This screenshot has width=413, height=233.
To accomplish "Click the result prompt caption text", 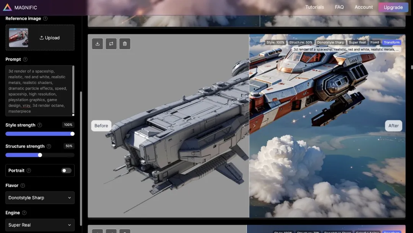I will pos(346,50).
